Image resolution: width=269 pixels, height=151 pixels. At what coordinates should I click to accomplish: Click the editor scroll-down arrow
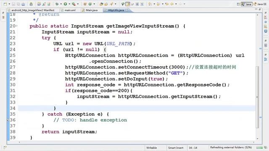pyautogui.click(x=257, y=138)
